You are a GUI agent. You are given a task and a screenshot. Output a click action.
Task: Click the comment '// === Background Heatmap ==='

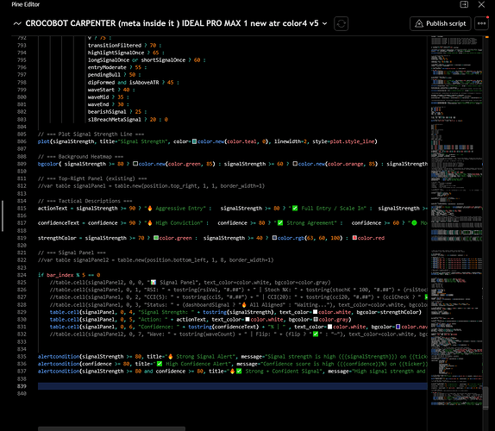coord(80,156)
